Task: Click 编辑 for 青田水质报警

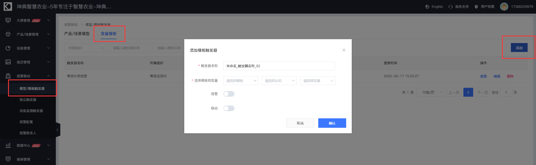Action: tap(497, 76)
